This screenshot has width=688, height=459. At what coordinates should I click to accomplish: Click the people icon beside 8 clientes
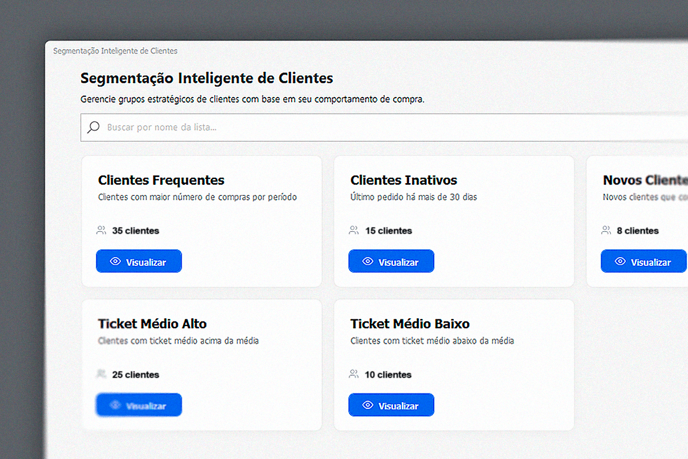click(606, 231)
